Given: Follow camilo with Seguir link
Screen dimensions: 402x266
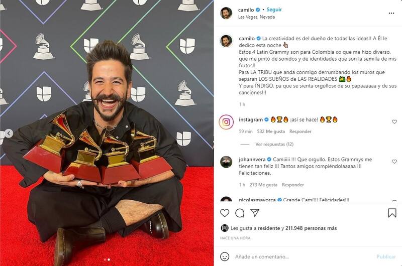Looking at the screenshot, I should [x=274, y=10].
